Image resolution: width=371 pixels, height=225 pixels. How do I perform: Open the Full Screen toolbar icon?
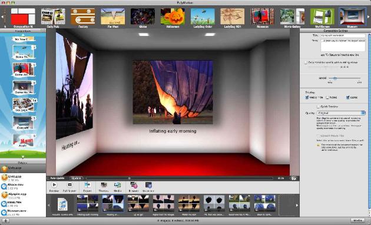point(69,185)
